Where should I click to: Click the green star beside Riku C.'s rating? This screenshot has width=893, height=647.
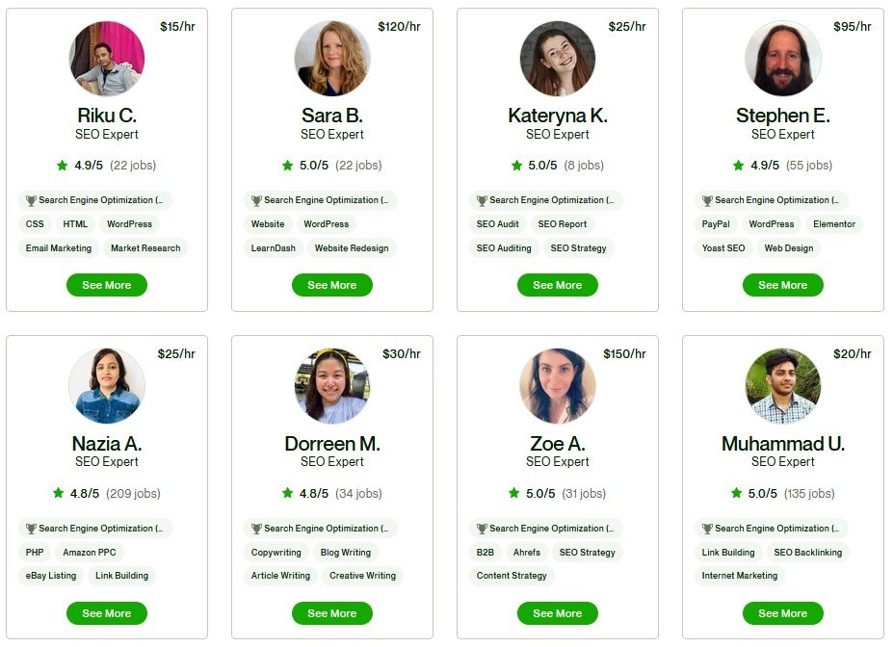coord(63,166)
